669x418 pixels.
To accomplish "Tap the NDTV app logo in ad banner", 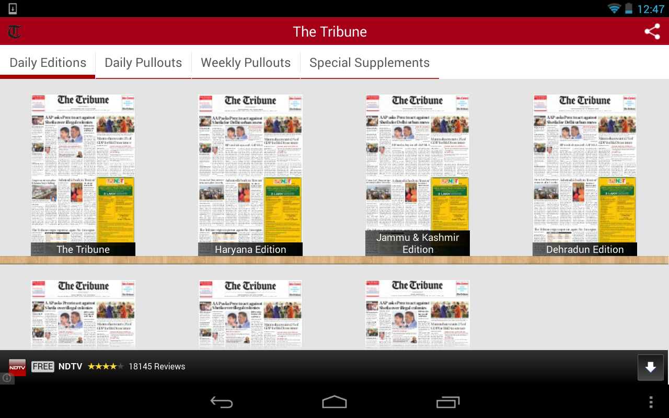I will click(x=17, y=367).
